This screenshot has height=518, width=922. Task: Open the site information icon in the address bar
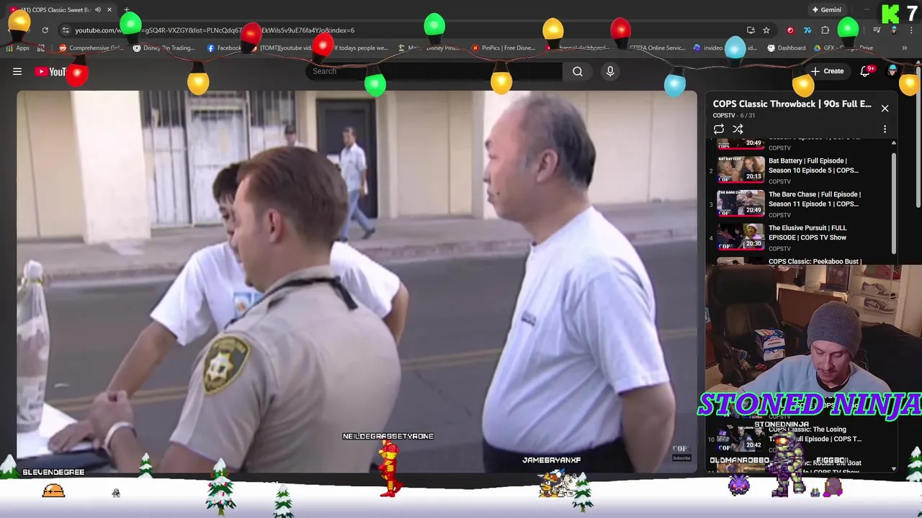click(66, 30)
